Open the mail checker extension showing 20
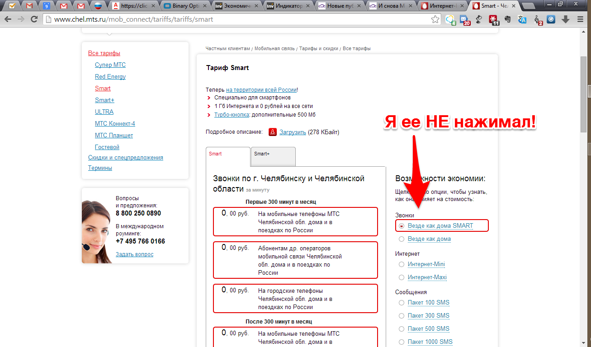The height and width of the screenshot is (347, 591). click(464, 19)
